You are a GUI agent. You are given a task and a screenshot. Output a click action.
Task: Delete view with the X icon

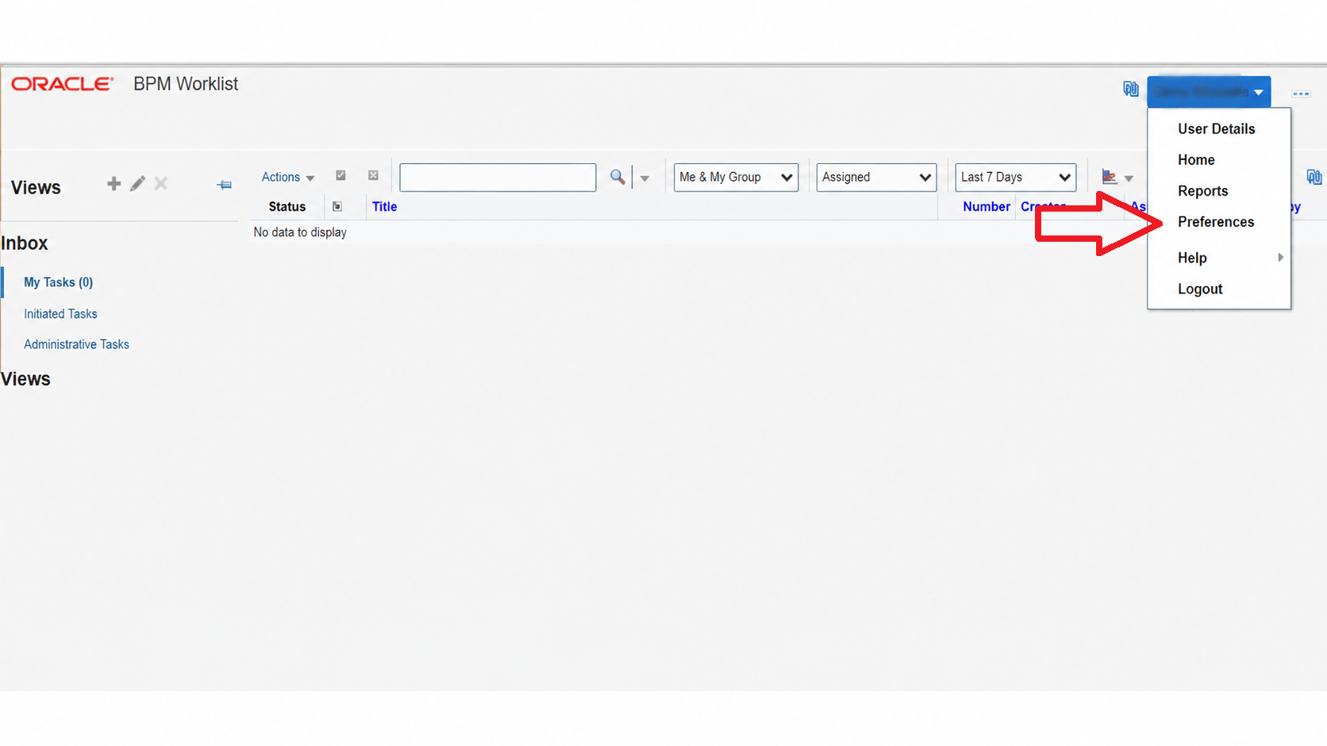click(x=161, y=184)
